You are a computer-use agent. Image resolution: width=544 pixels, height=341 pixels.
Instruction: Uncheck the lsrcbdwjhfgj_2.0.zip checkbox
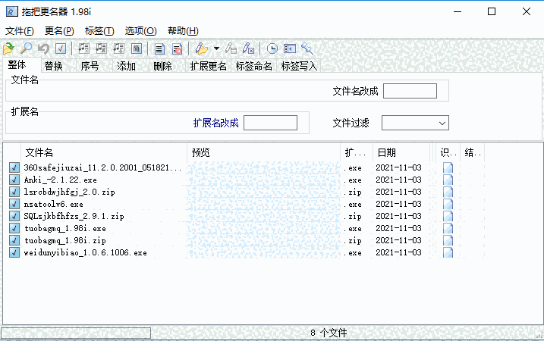pos(14,192)
